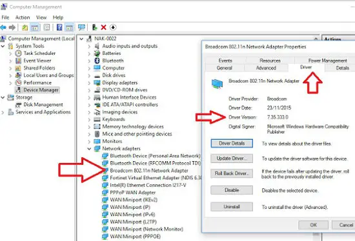Switch to the Power Management tab

pos(327,61)
